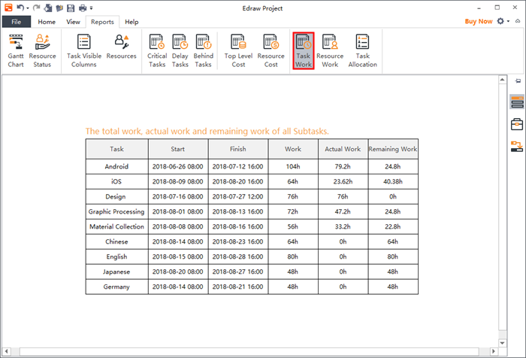Click the New document icon in quick access
Image resolution: width=526 pixels, height=358 pixels.
(x=48, y=8)
